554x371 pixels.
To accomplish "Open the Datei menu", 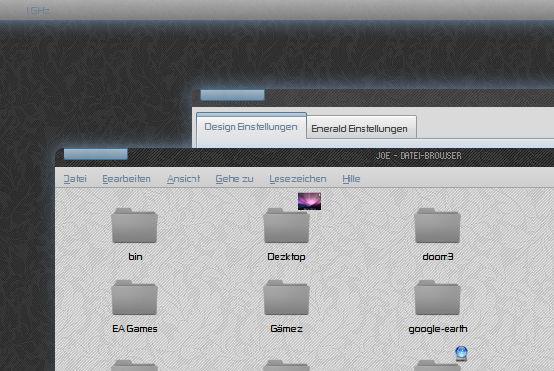I will pos(74,179).
